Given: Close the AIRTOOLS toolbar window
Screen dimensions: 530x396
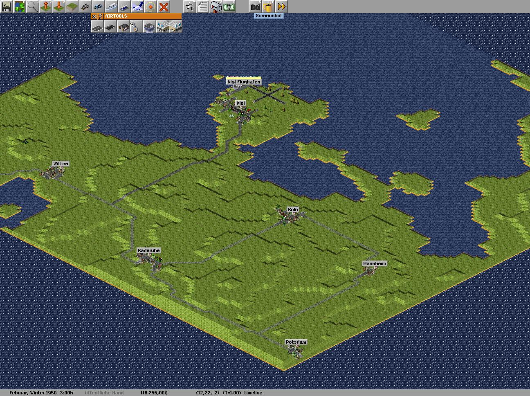Looking at the screenshot, I should click(94, 16).
